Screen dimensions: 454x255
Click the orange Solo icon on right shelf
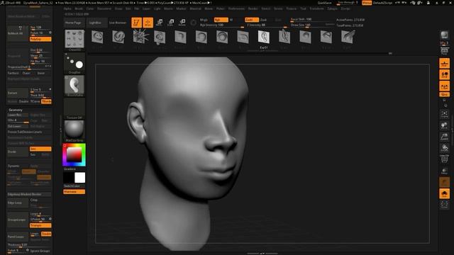pyautogui.click(x=444, y=193)
